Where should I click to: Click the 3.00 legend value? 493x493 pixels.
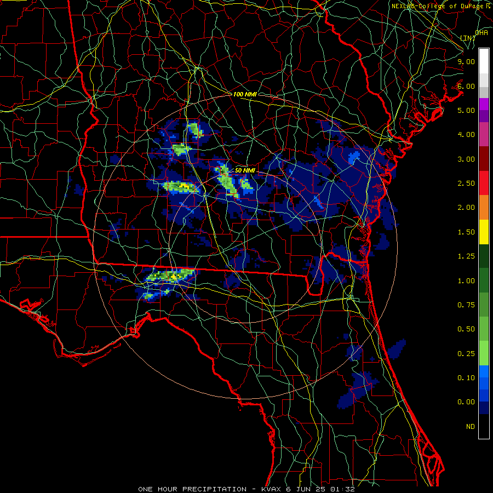pyautogui.click(x=466, y=159)
